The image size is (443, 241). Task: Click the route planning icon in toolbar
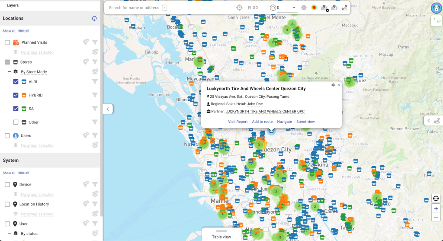[344, 8]
